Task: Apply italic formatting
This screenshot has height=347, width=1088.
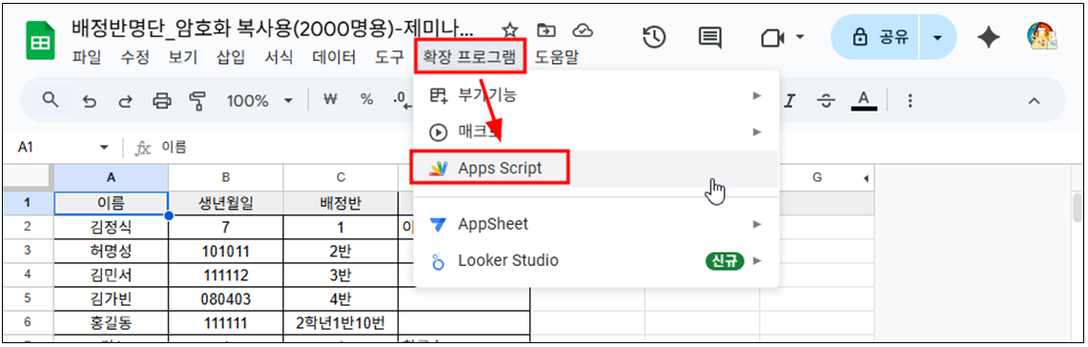Action: (789, 101)
